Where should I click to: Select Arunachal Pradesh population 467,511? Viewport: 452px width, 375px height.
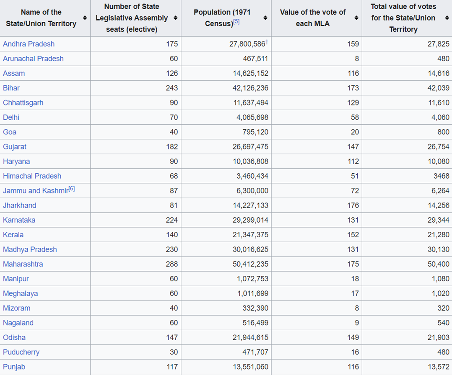(255, 59)
